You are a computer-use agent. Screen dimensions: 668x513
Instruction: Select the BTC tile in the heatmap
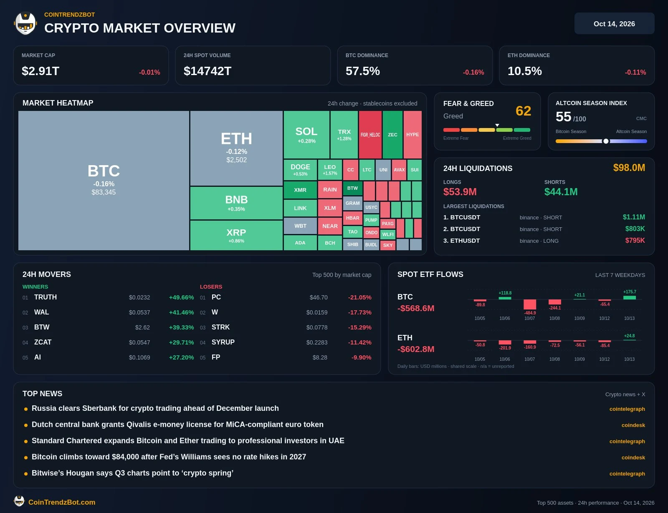pos(104,181)
